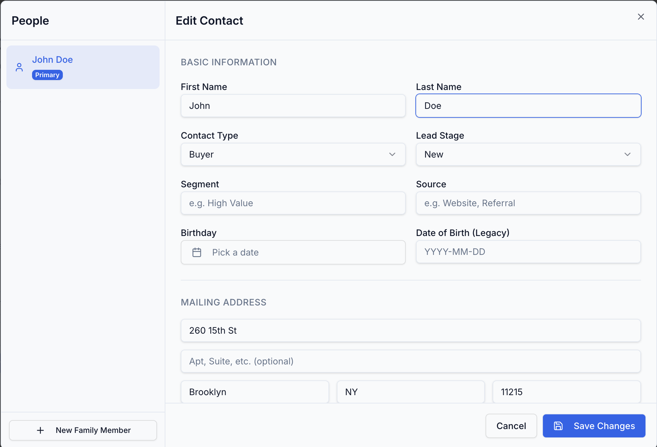
Task: Click the Date of Birth (Legacy) field
Action: tap(528, 252)
